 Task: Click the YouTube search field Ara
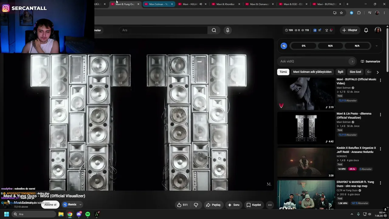pyautogui.click(x=164, y=30)
